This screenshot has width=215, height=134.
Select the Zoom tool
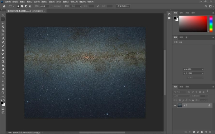(3, 93)
